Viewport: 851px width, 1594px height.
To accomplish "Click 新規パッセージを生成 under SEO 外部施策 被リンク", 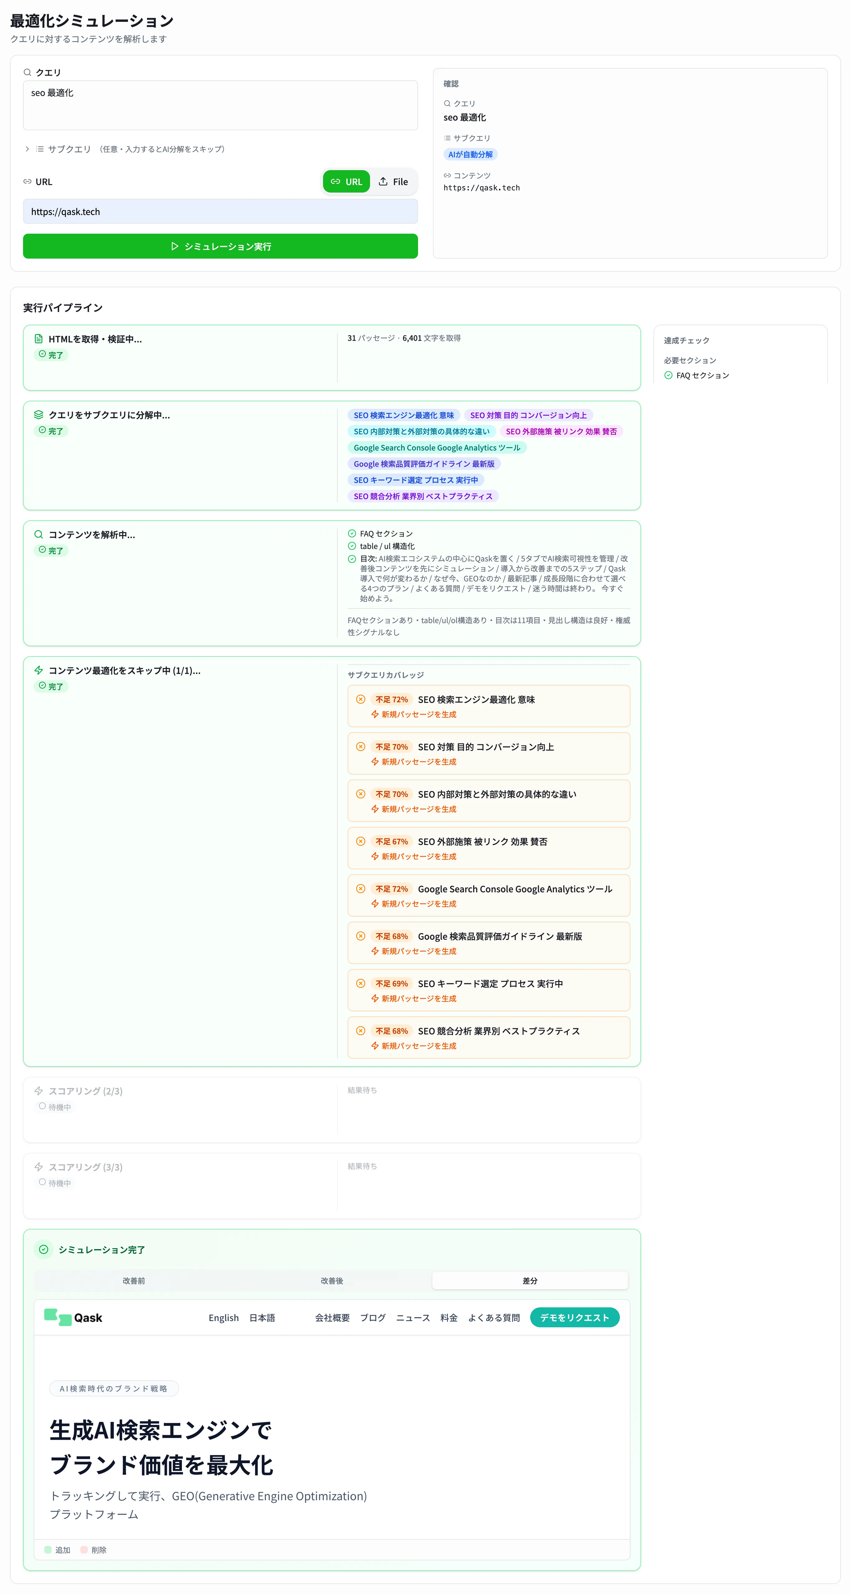I will click(414, 857).
